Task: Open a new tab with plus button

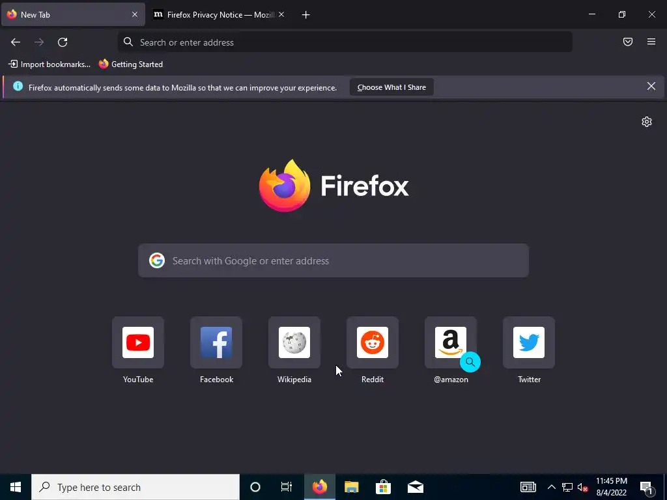Action: click(306, 15)
